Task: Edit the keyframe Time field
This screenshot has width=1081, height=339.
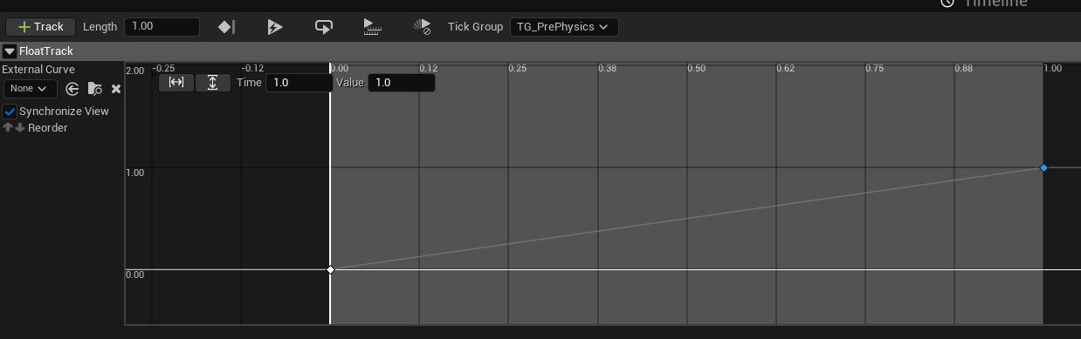Action: [x=299, y=83]
